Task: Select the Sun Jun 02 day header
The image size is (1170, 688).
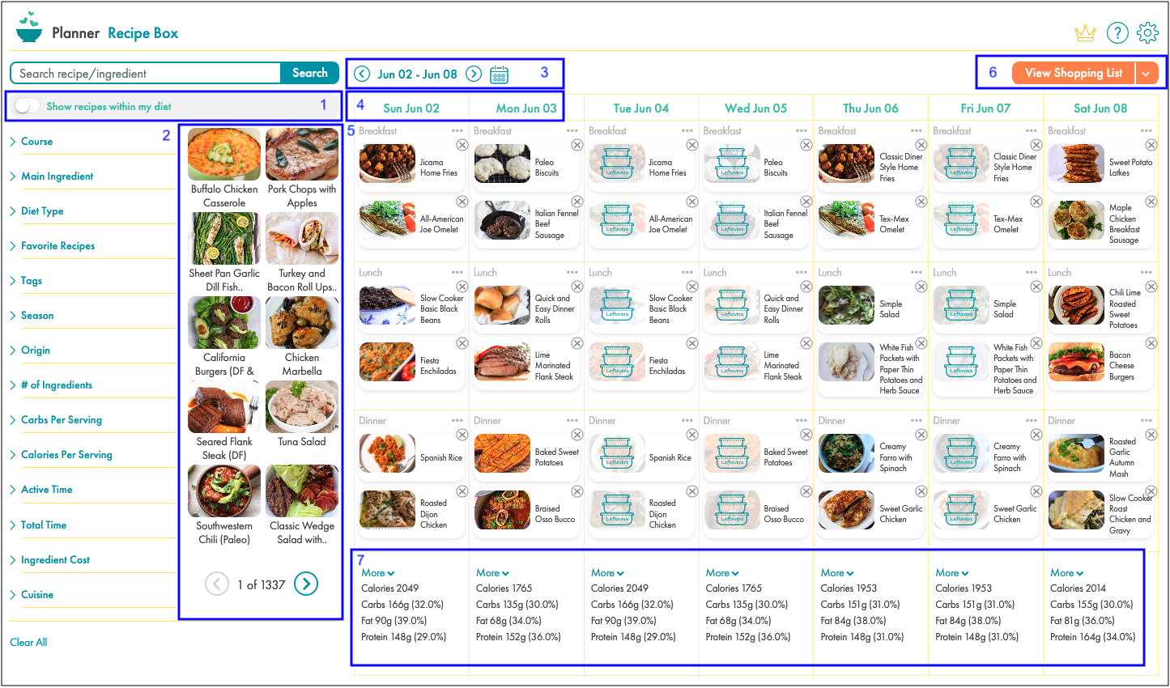Action: coord(411,108)
